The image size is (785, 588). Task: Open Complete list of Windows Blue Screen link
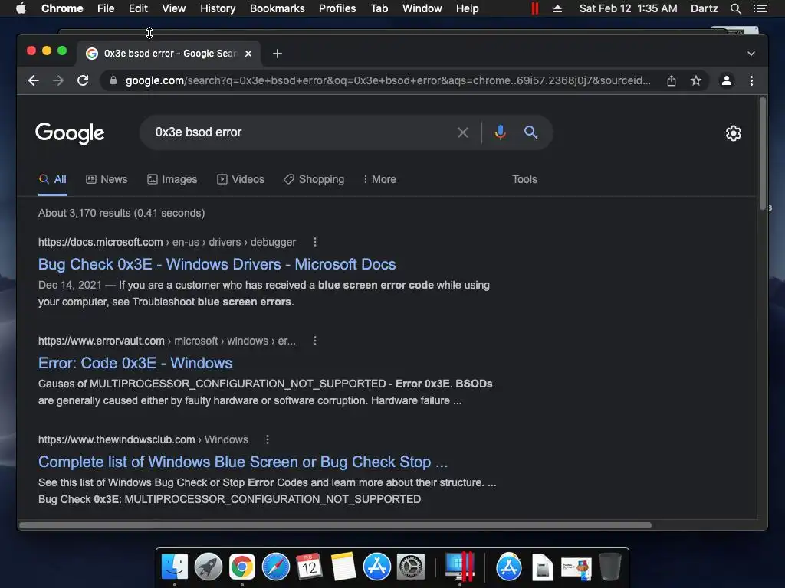[243, 462]
